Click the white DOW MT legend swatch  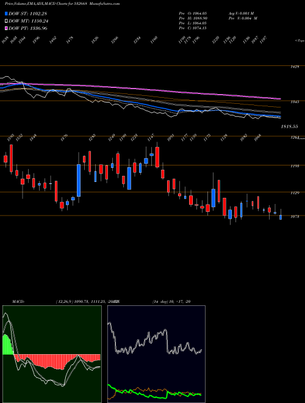point(6,21)
